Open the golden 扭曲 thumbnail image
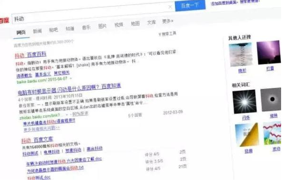Viewport: 283px width, 184px height. (247, 135)
